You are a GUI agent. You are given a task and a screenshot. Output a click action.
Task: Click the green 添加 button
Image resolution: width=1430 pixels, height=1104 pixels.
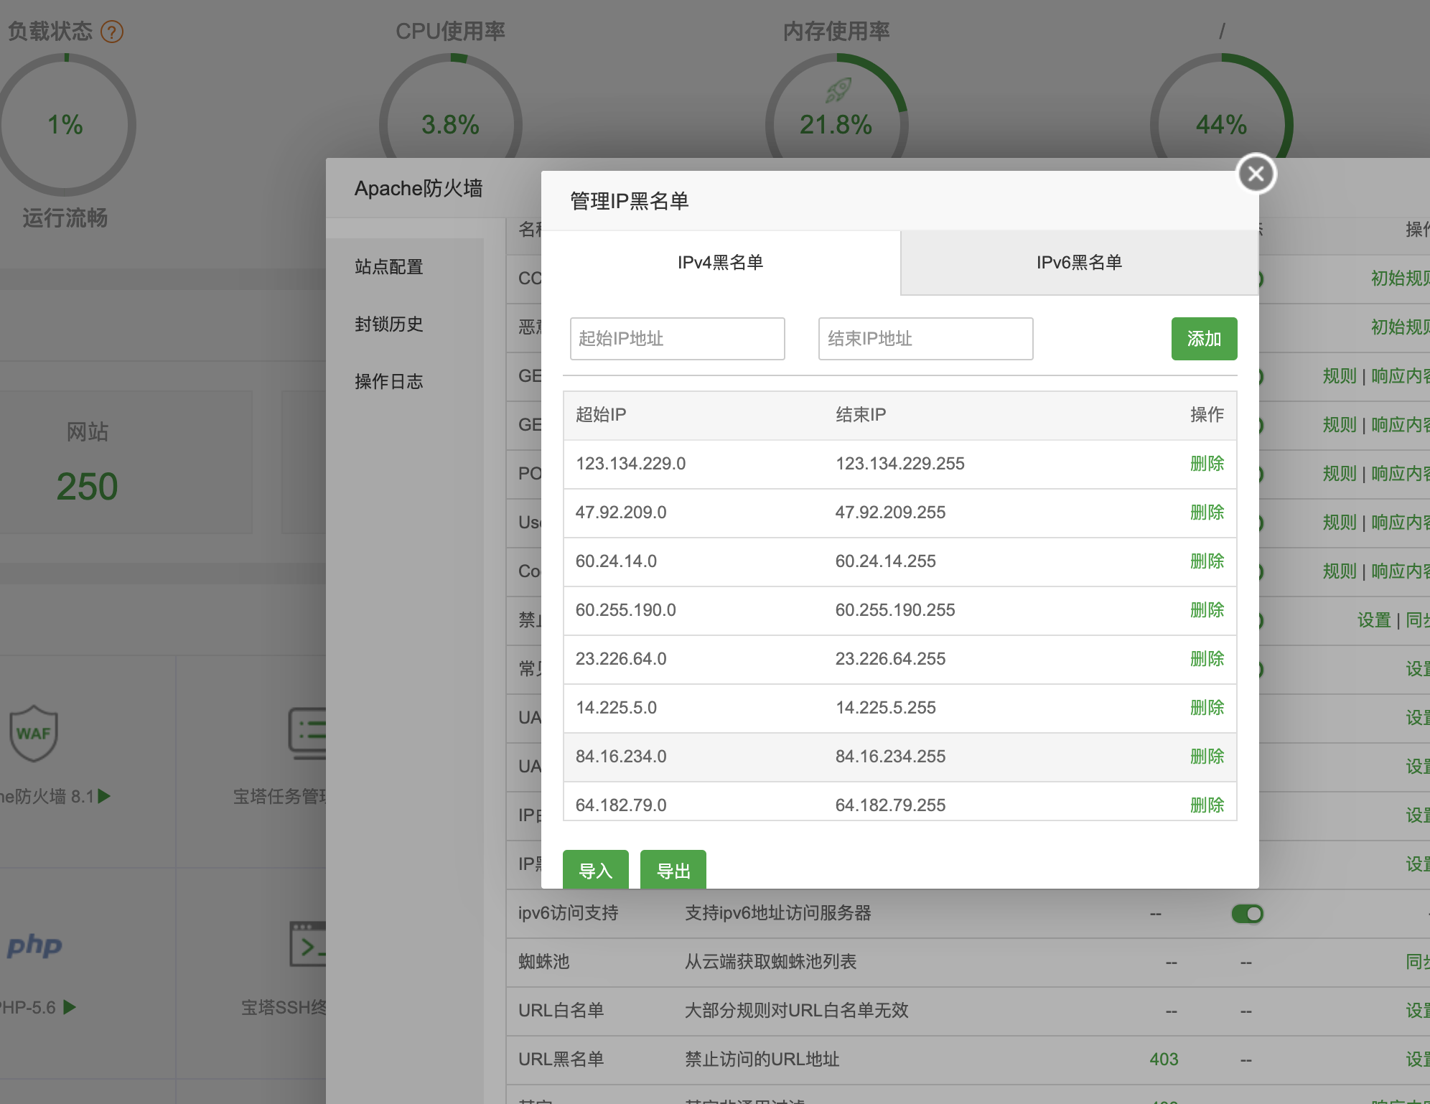(x=1204, y=339)
